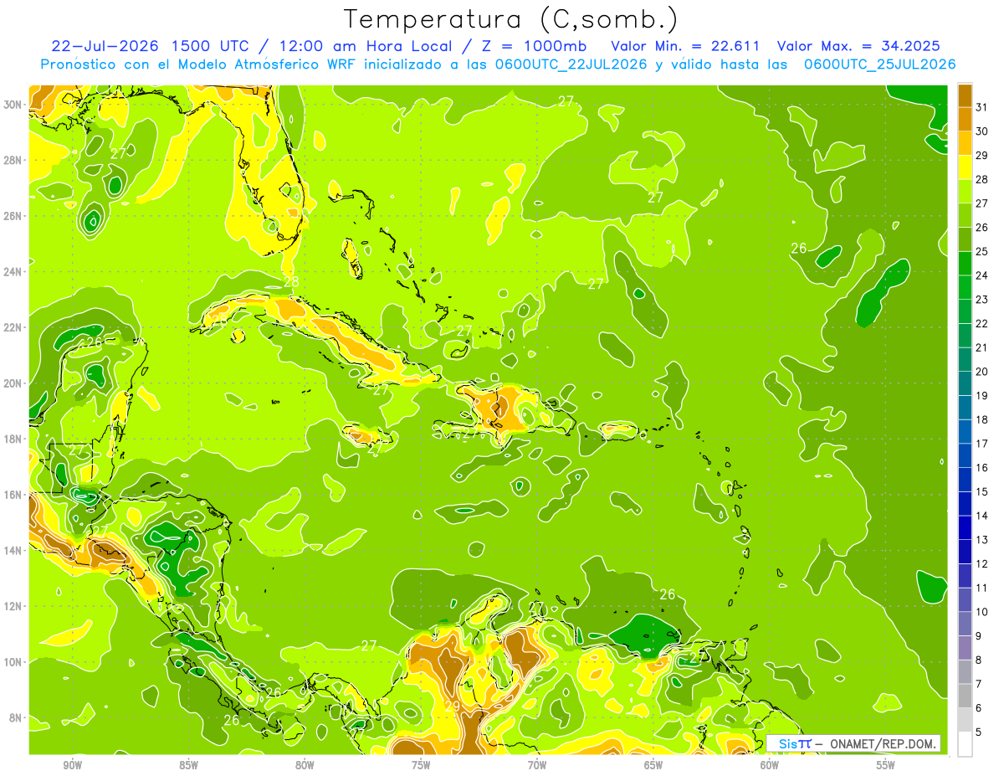1004x776 pixels.
Task: Click the color scale value '23'
Action: [982, 300]
